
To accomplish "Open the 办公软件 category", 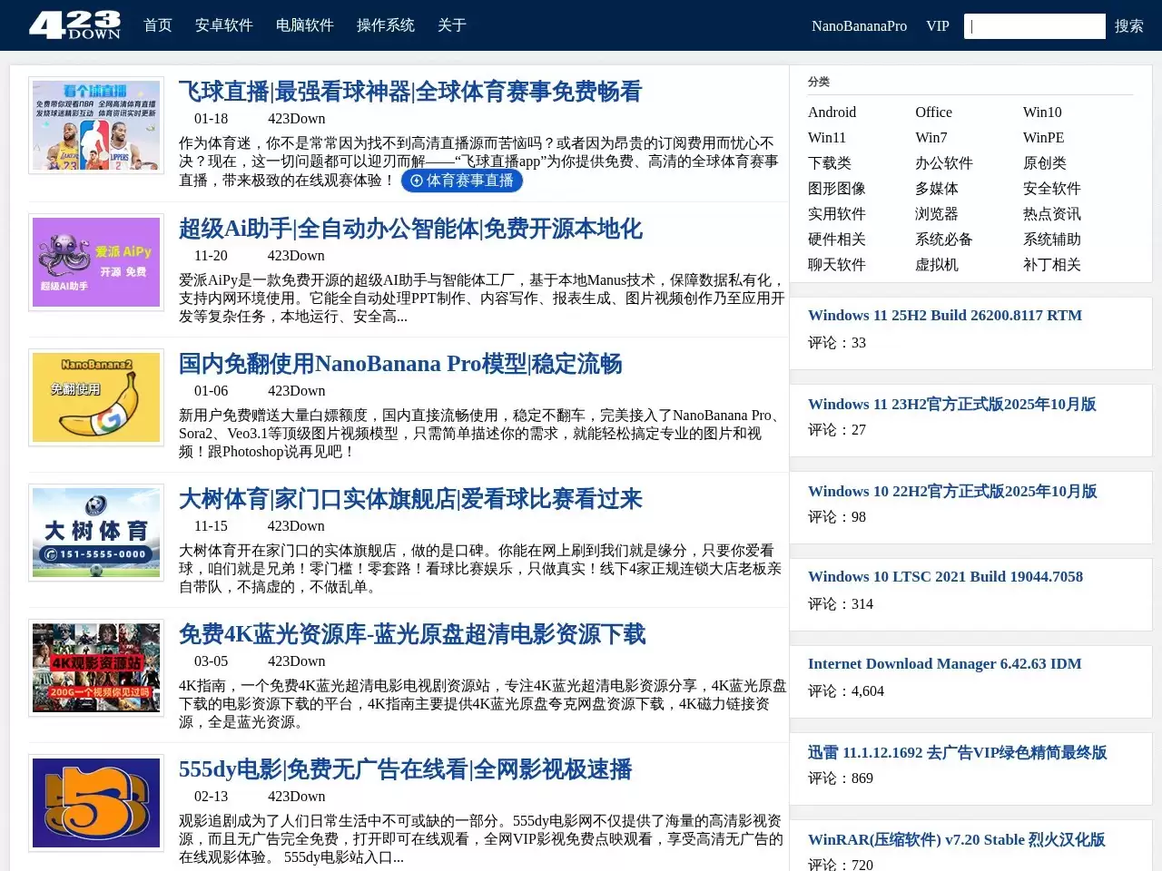I will tap(944, 163).
